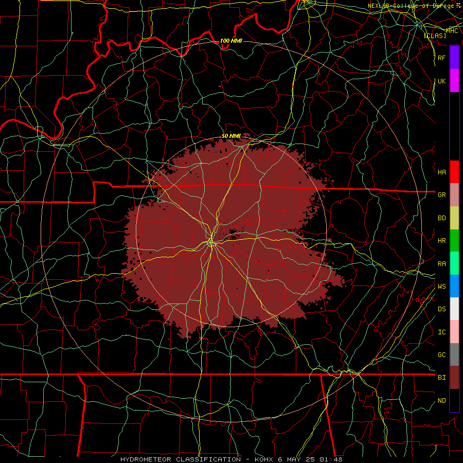Click the 6 MAY 25 date text

[297, 459]
